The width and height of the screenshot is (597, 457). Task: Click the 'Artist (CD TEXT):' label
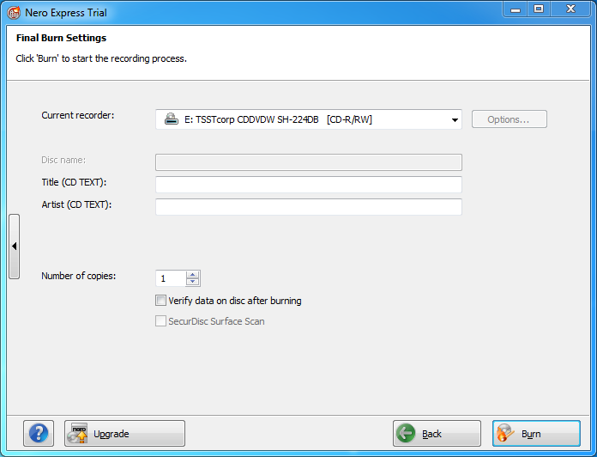coord(76,204)
